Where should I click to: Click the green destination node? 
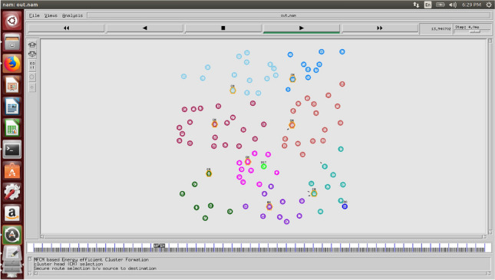pos(263,166)
